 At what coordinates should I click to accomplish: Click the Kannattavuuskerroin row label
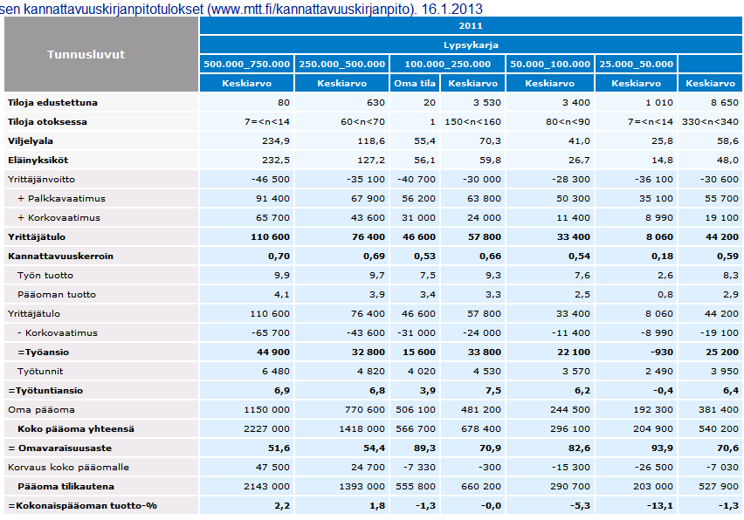click(x=61, y=256)
